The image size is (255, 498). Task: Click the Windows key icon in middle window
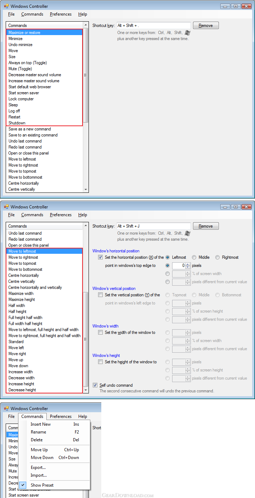(188, 233)
